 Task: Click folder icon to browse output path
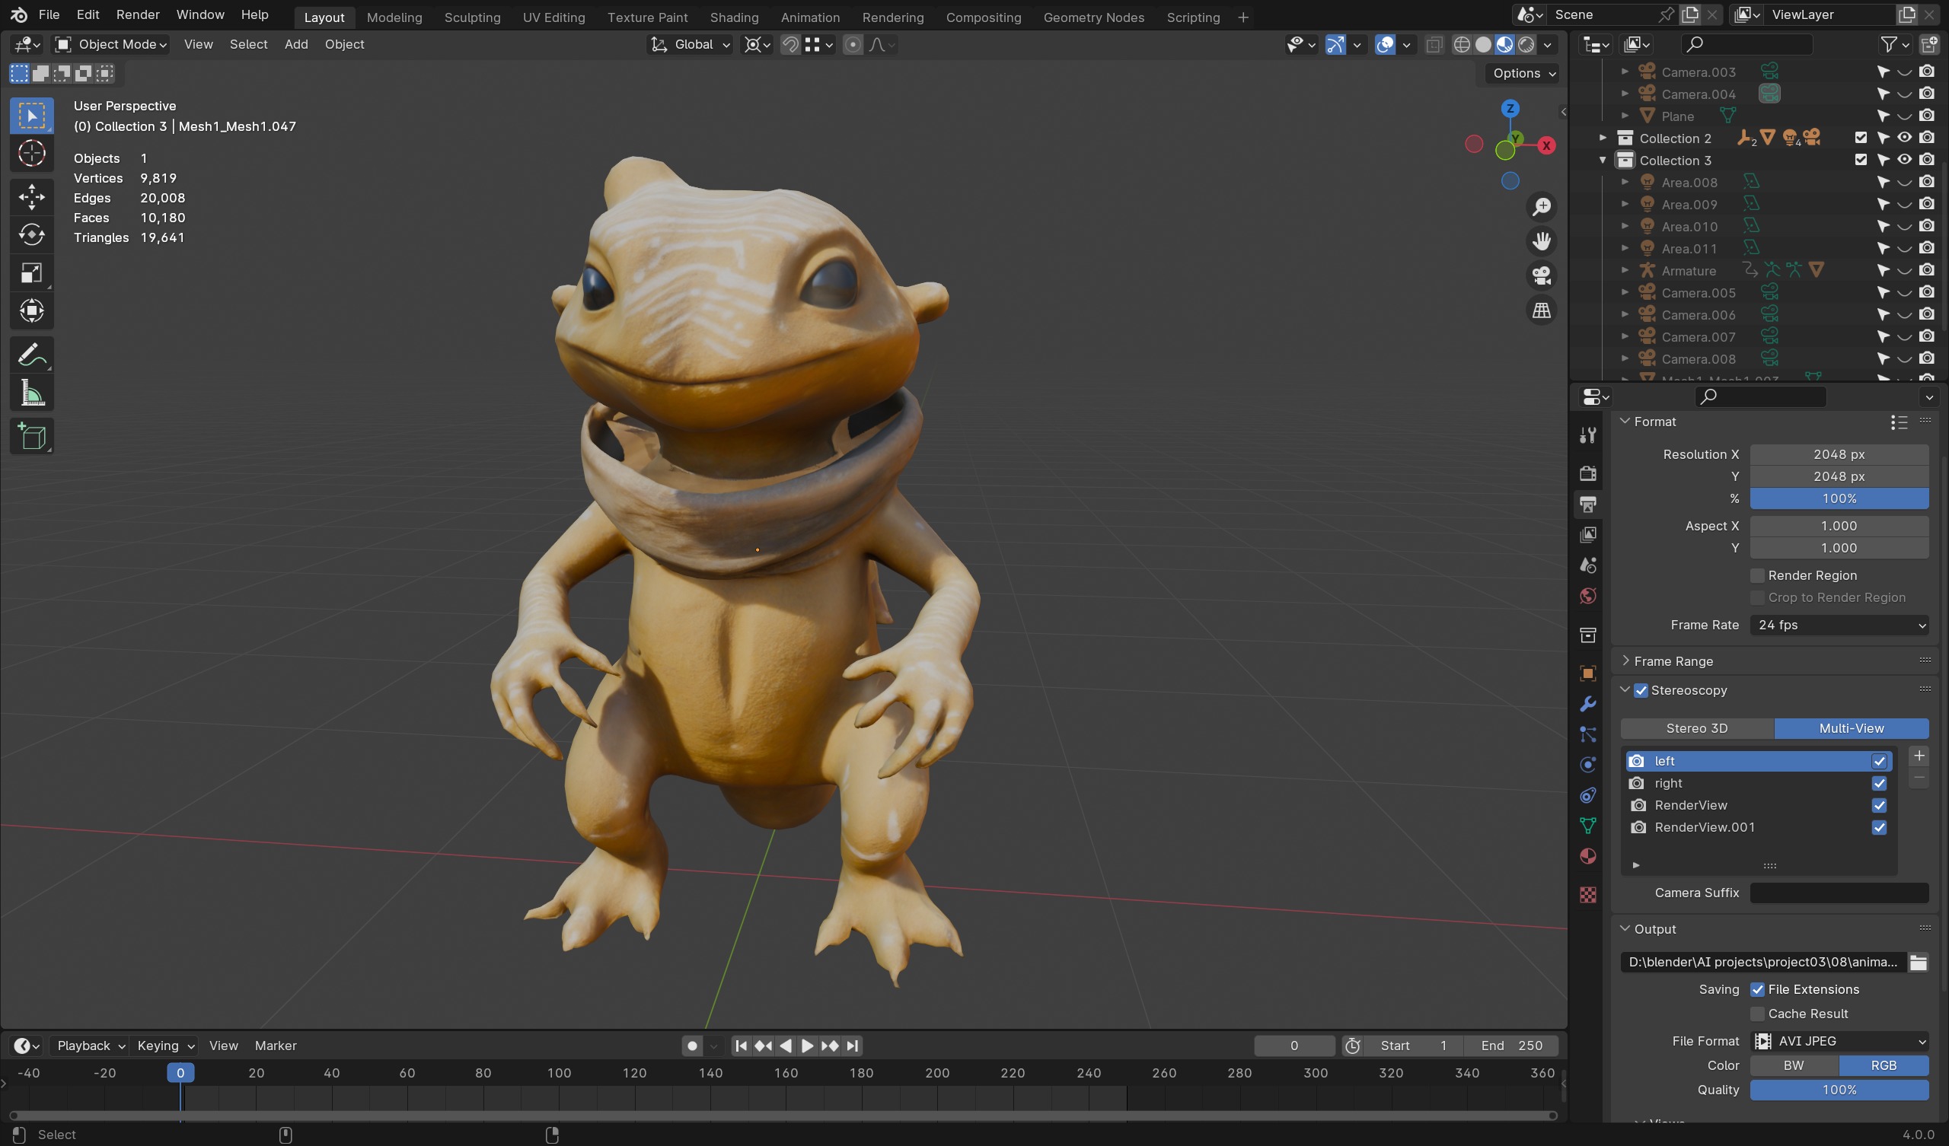click(1918, 962)
